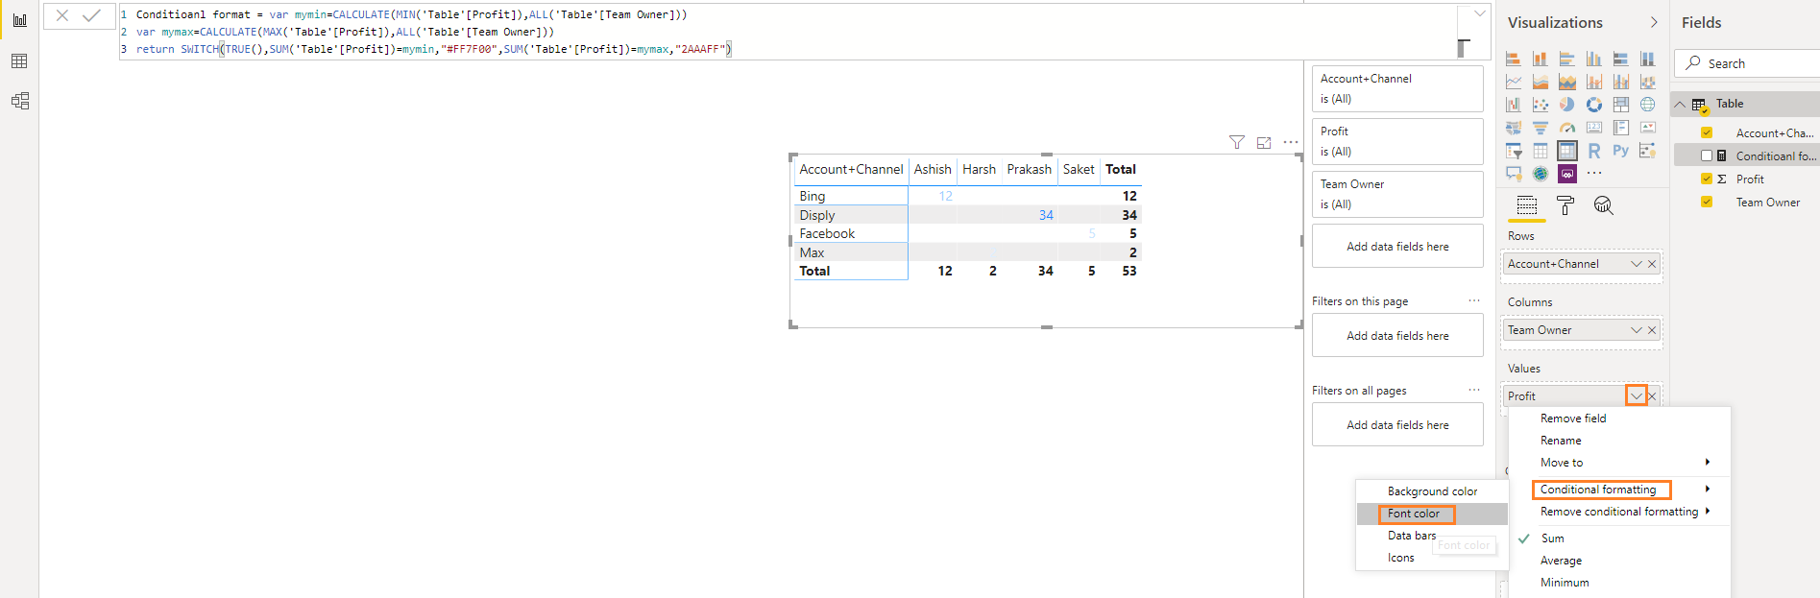
Task: Open more options for all-pages filters
Action: 1474,390
